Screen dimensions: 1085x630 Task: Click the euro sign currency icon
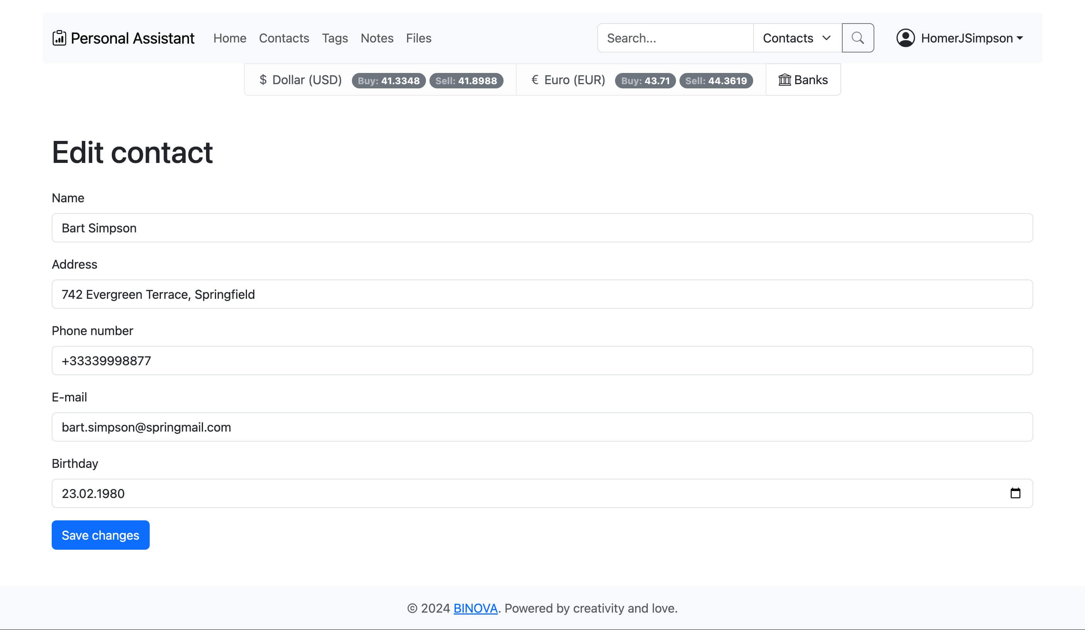point(535,80)
